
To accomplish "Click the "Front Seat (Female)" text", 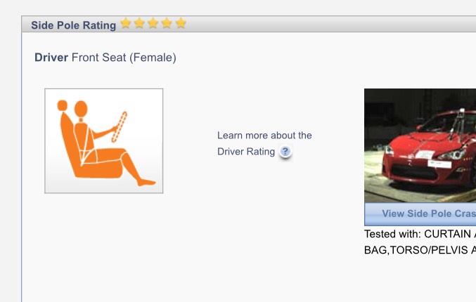I will [x=124, y=58].
